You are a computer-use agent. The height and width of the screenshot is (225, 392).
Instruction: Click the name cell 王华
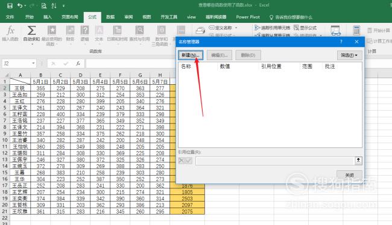(x=20, y=179)
